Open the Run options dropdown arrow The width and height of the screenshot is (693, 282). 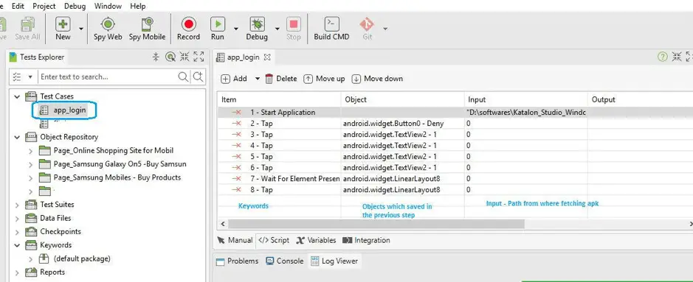click(236, 29)
